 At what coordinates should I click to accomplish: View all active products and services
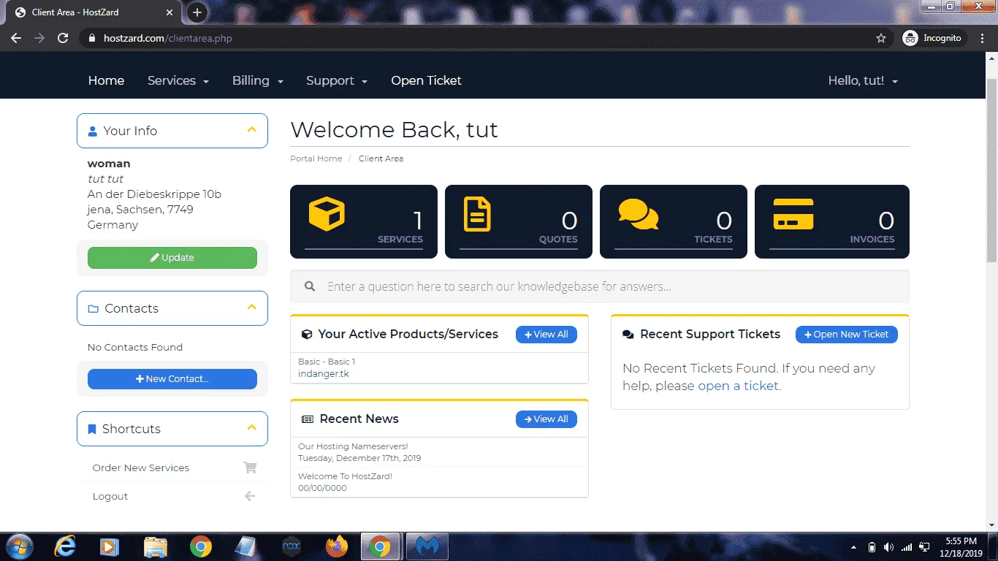546,335
